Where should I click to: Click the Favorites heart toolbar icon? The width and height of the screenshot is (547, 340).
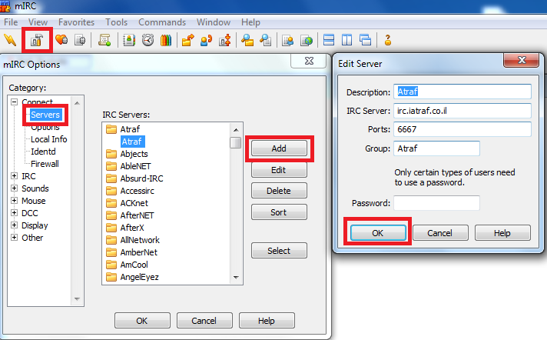61,40
